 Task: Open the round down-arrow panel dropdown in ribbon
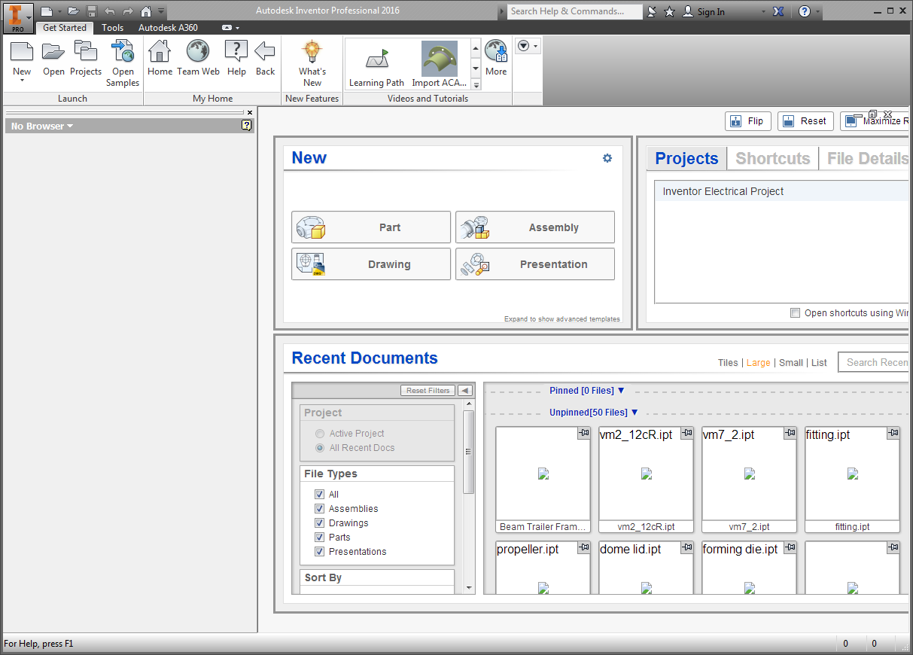[x=528, y=47]
